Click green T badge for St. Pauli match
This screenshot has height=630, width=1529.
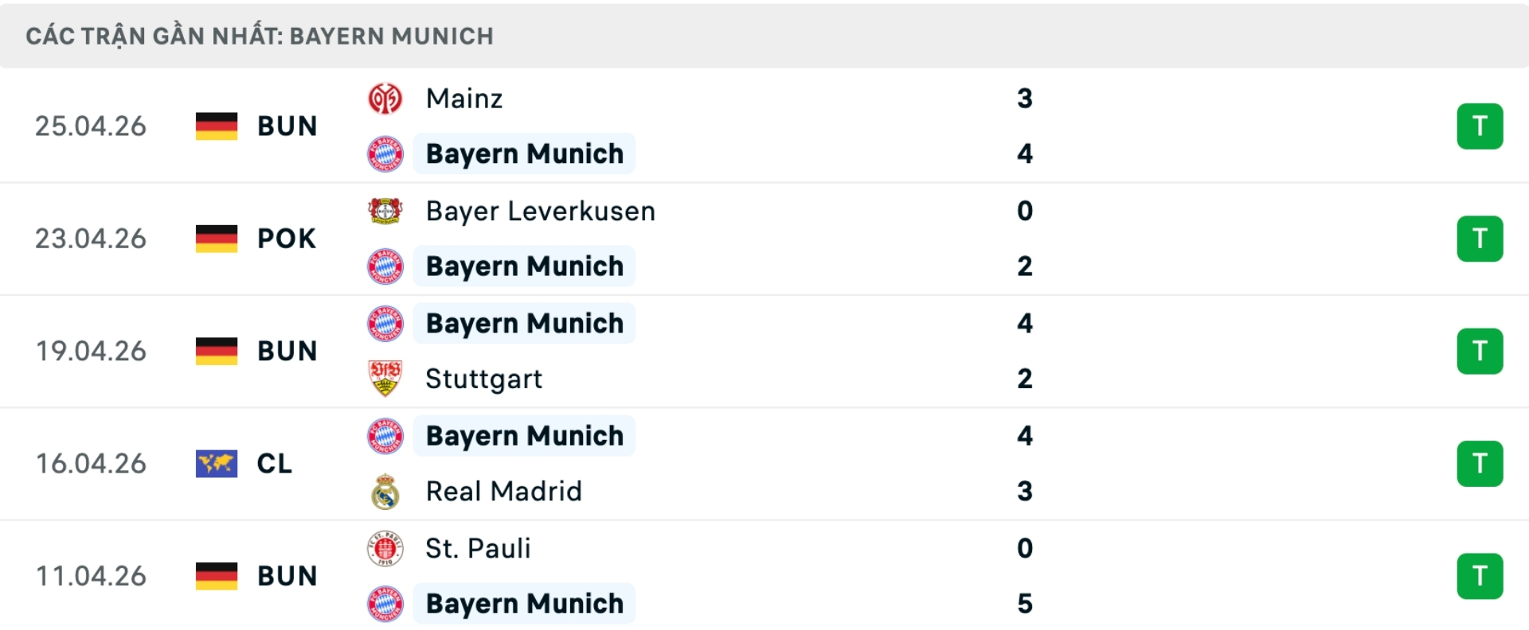click(x=1480, y=576)
